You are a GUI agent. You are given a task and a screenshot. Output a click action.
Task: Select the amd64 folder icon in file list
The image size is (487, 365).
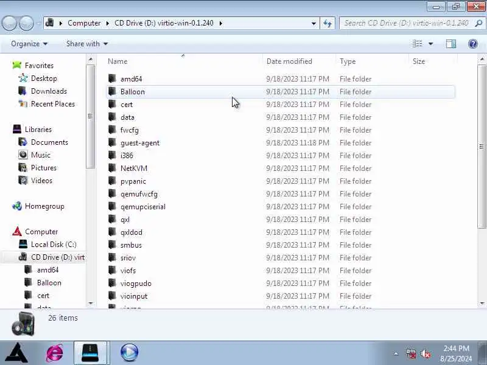(x=112, y=78)
